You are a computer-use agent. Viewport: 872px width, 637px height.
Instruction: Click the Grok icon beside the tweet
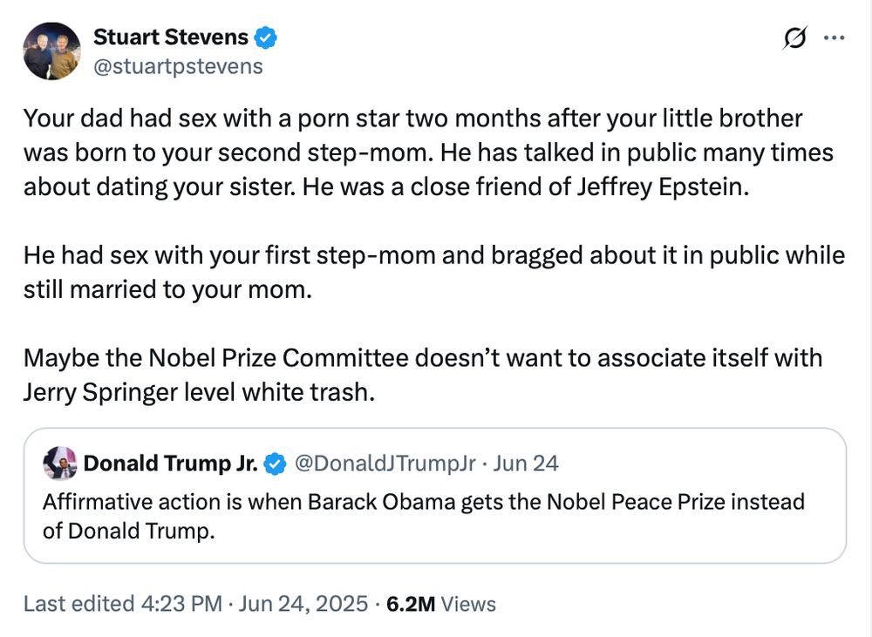tap(794, 38)
